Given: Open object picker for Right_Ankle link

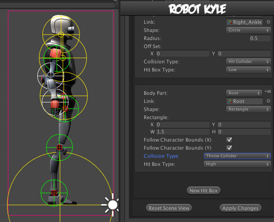Looking at the screenshot, I should (268, 22).
